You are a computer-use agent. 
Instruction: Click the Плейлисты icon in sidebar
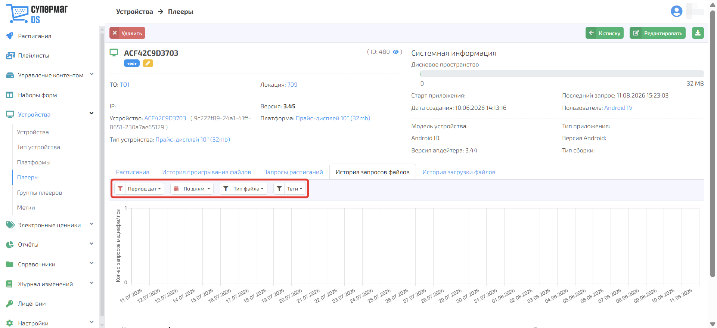tap(10, 56)
